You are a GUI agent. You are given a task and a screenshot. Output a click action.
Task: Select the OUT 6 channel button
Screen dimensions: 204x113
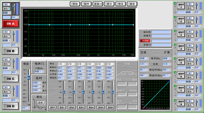click(x=181, y=75)
